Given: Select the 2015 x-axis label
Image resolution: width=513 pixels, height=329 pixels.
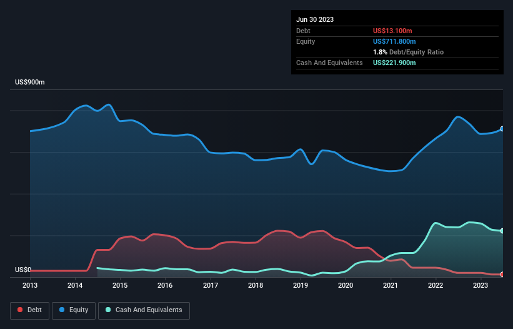Looking at the screenshot, I should (x=120, y=285).
